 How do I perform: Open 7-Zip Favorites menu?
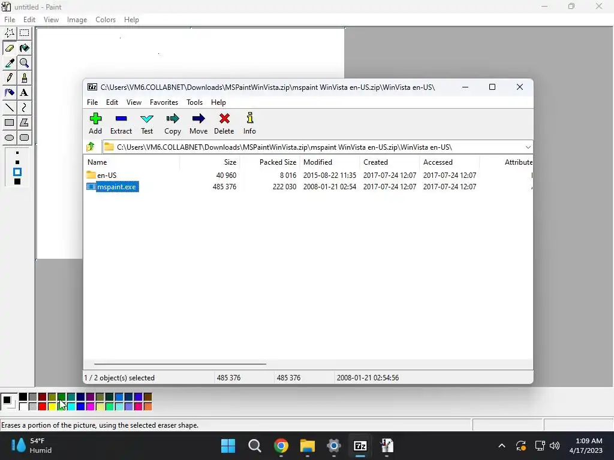tap(164, 102)
